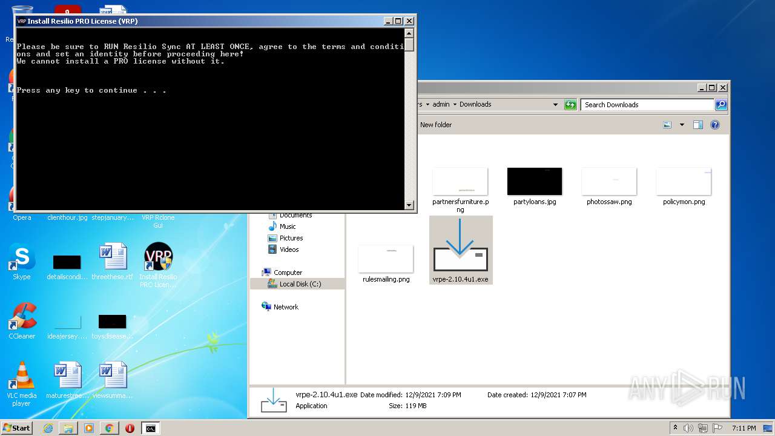Launch Internet Explorer from taskbar
This screenshot has width=775, height=436.
point(48,428)
